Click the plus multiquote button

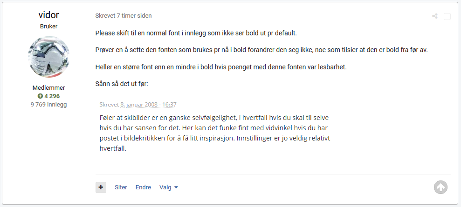[x=101, y=187]
